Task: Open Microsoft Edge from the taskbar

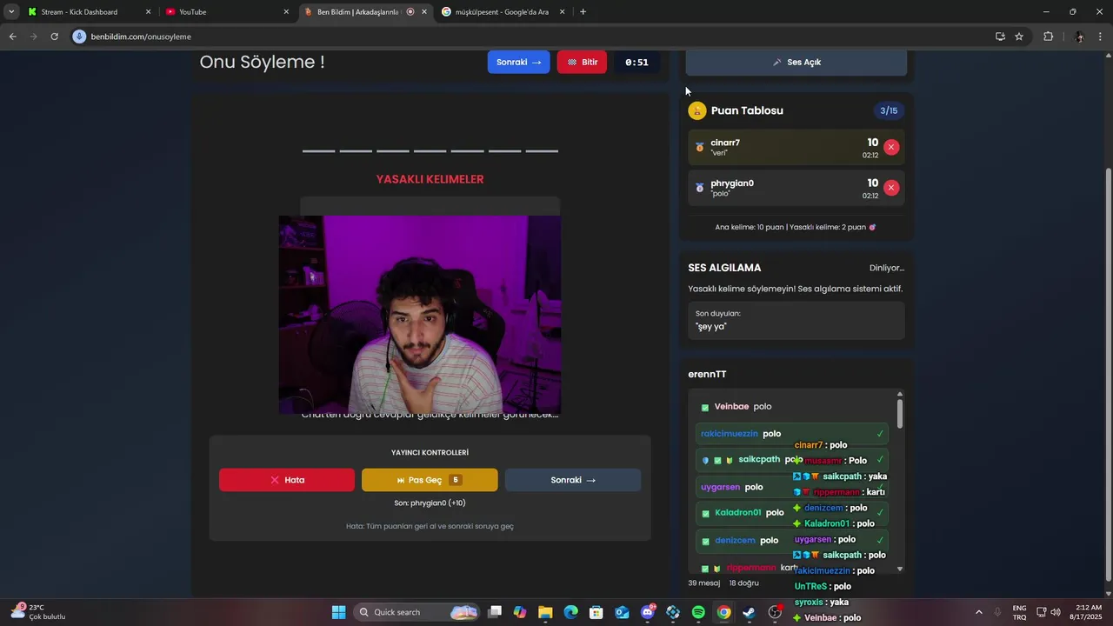Action: point(570,612)
